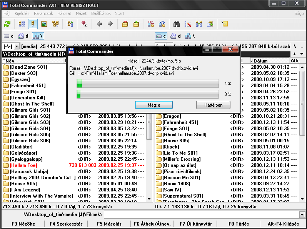Open the Súgó help menu
The height and width of the screenshot is (229, 307).
coord(299,13)
